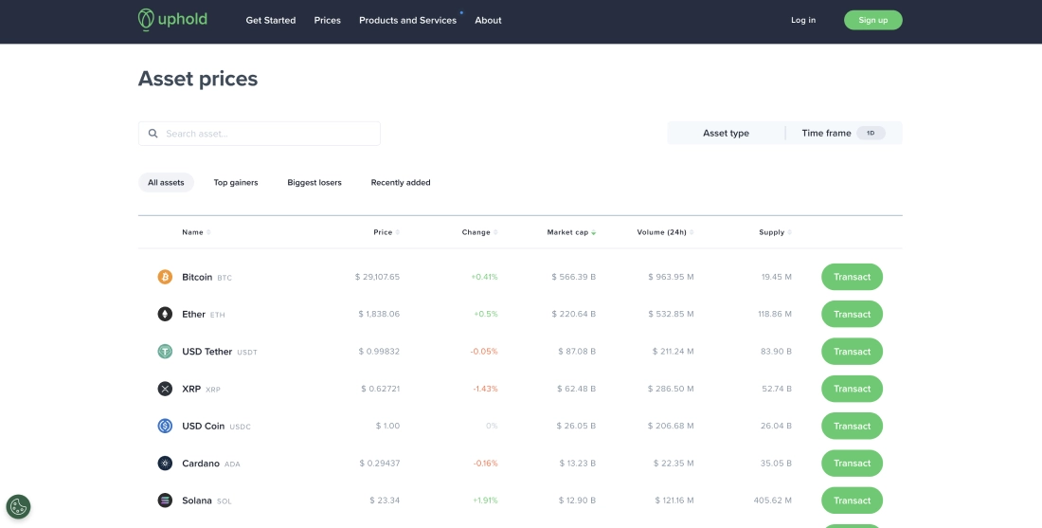Image resolution: width=1042 pixels, height=528 pixels.
Task: Click Ether price $ 1,838.06
Action: point(379,314)
